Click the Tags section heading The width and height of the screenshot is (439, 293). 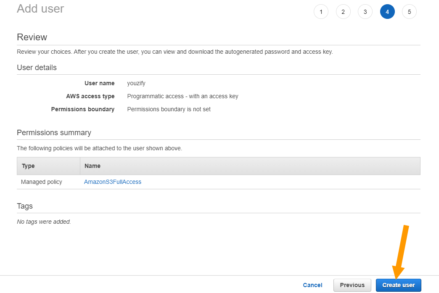pos(25,206)
